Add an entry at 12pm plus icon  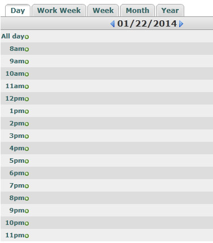pos(27,99)
